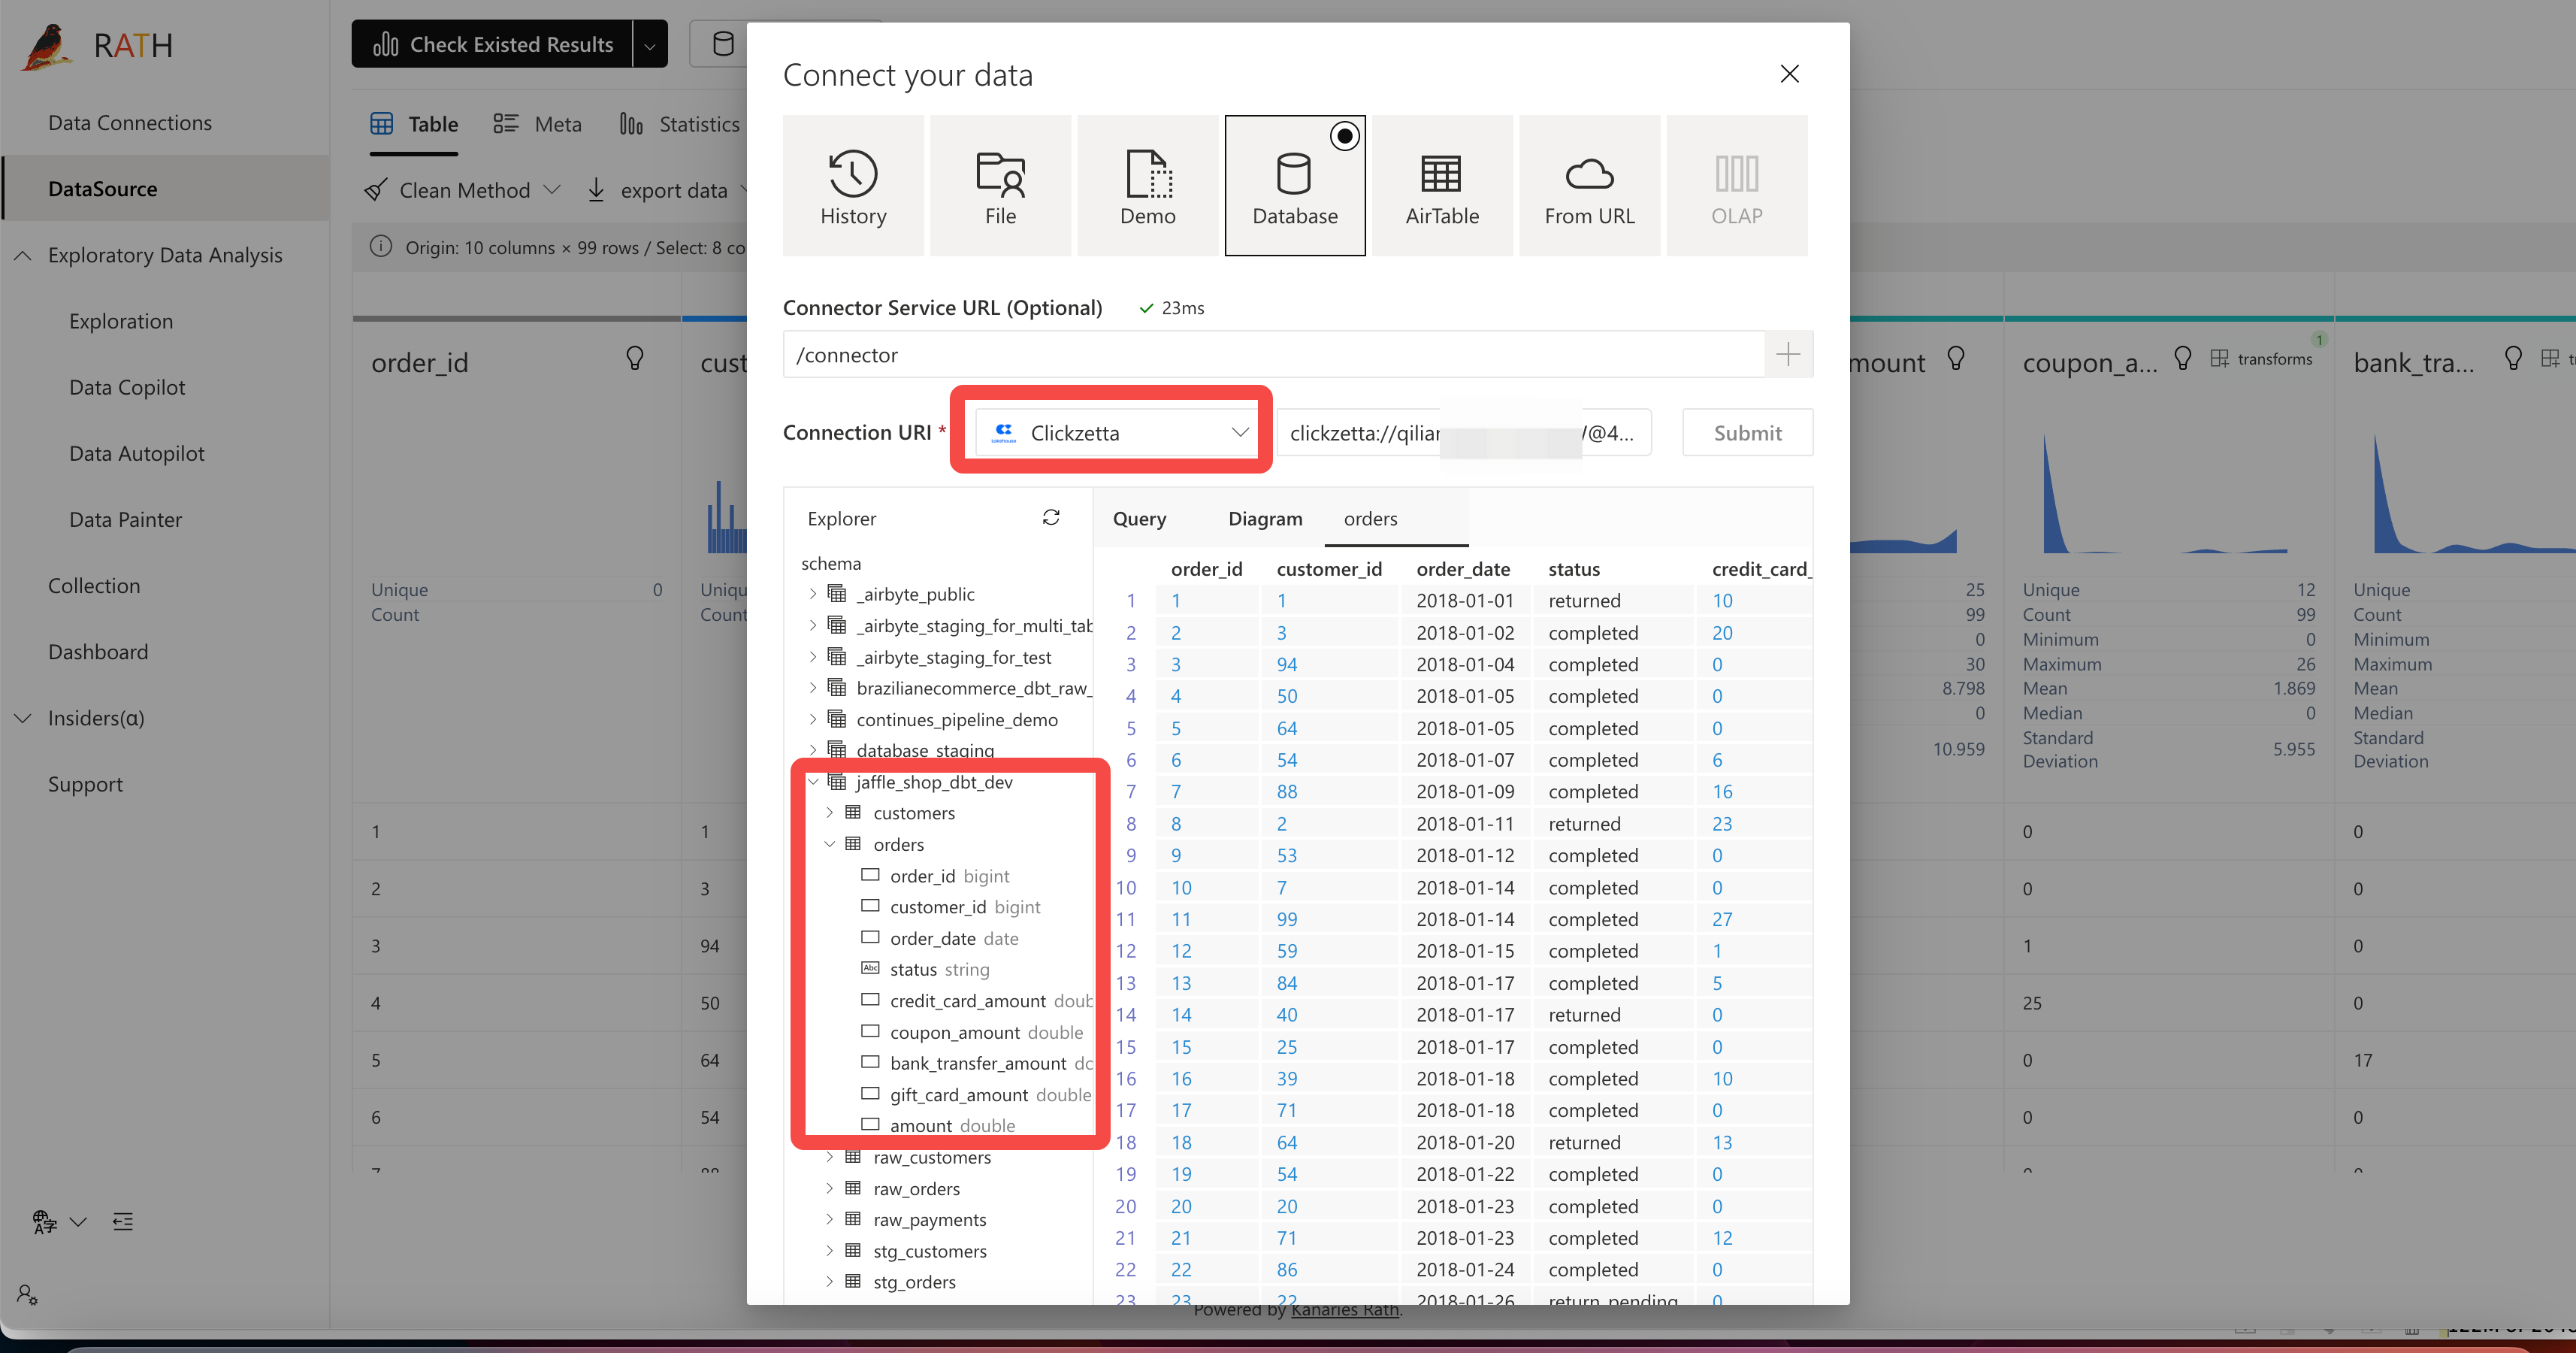Image resolution: width=2576 pixels, height=1353 pixels.
Task: Click the plus icon beside connector URL
Action: pyautogui.click(x=1788, y=354)
